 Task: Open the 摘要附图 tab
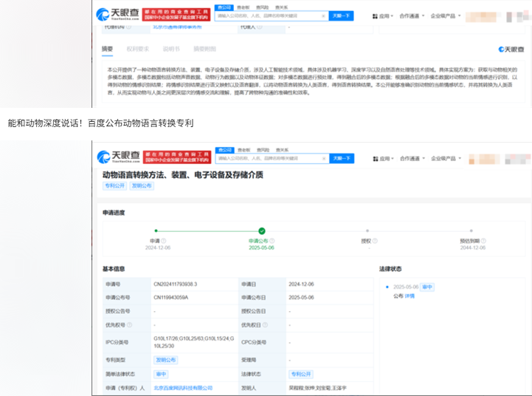tap(204, 49)
